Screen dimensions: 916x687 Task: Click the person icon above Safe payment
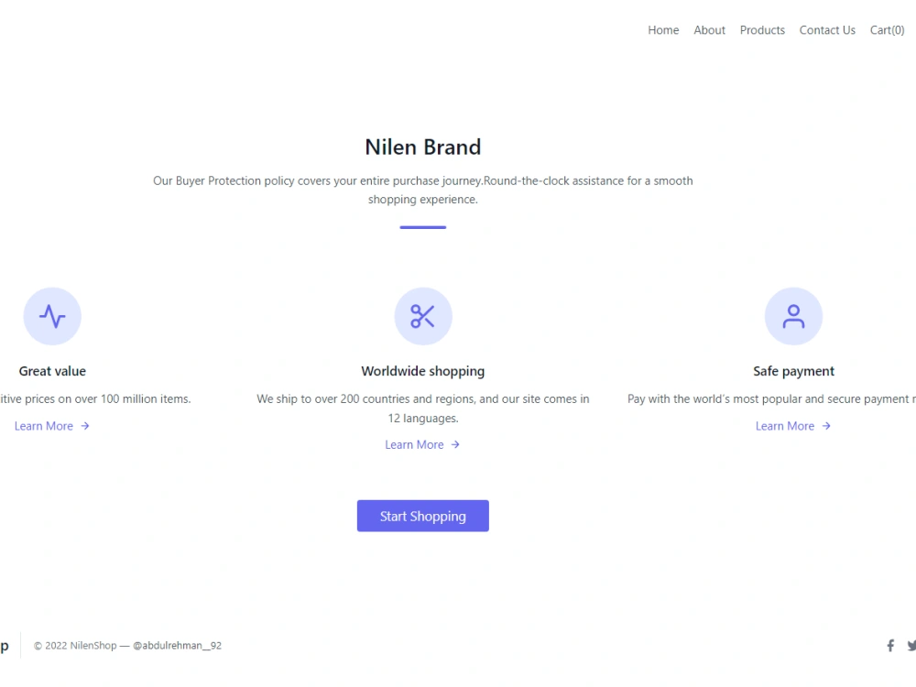pos(793,316)
